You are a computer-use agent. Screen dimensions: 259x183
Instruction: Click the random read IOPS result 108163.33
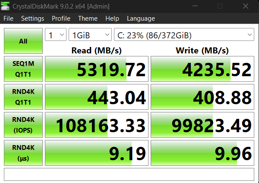pos(97,125)
